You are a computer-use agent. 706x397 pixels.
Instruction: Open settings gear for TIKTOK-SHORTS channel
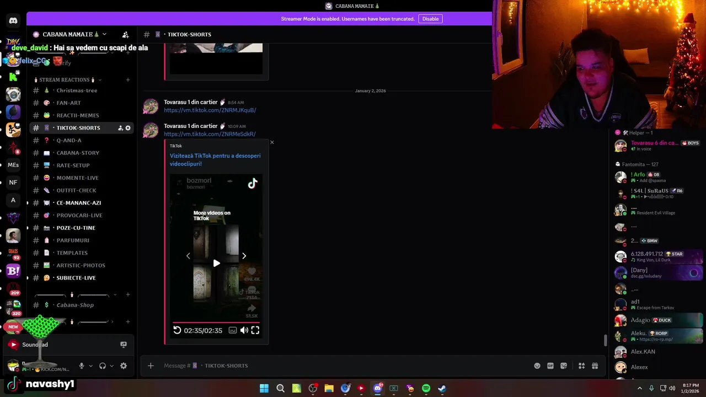[128, 128]
